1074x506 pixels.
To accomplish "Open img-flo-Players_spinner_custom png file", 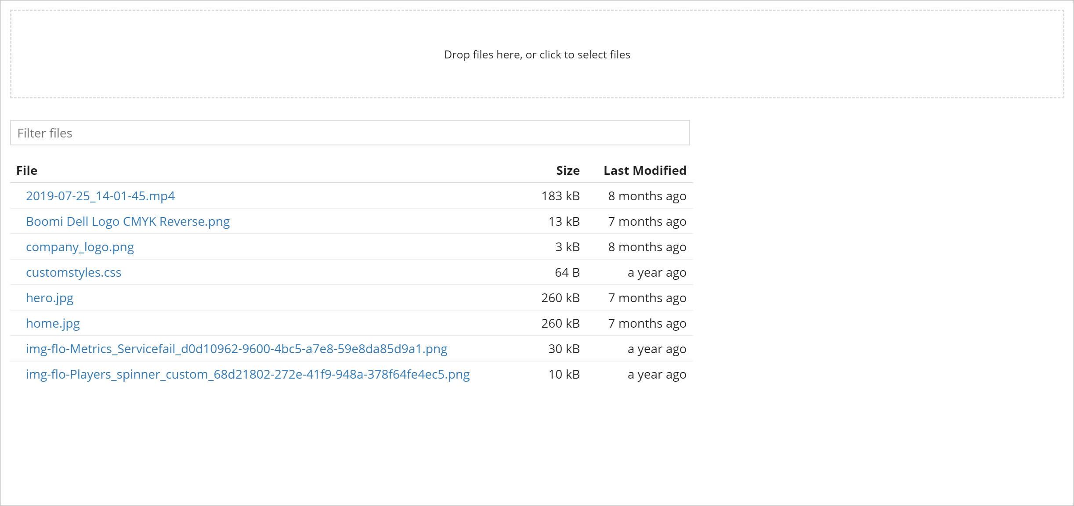I will (247, 375).
